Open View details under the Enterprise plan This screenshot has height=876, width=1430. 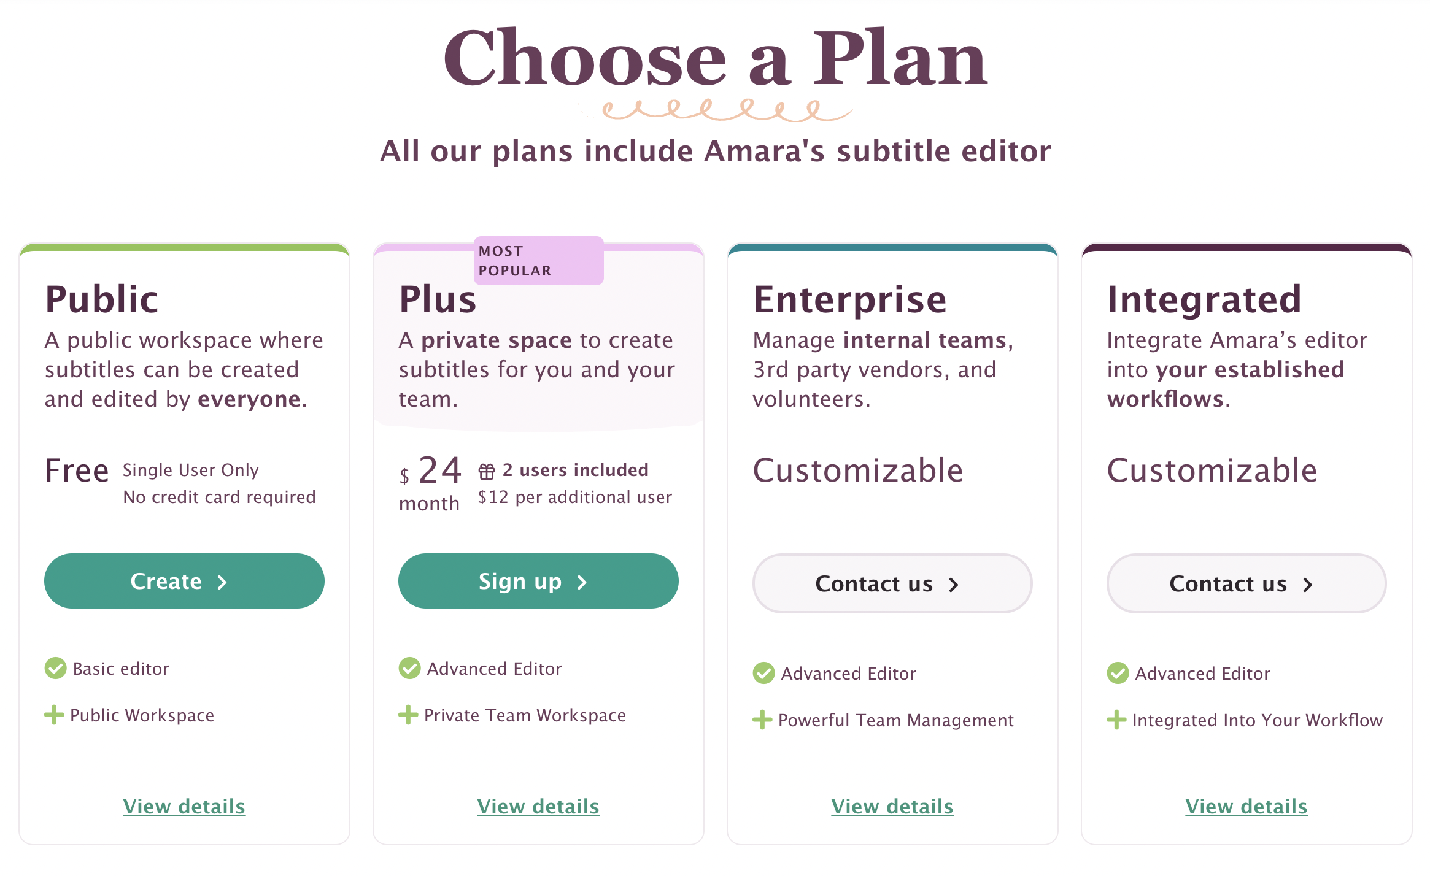[x=892, y=806]
